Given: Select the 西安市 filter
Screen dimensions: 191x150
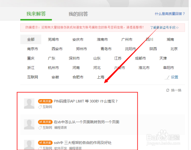Looking at the screenshot, I should coord(57,49).
